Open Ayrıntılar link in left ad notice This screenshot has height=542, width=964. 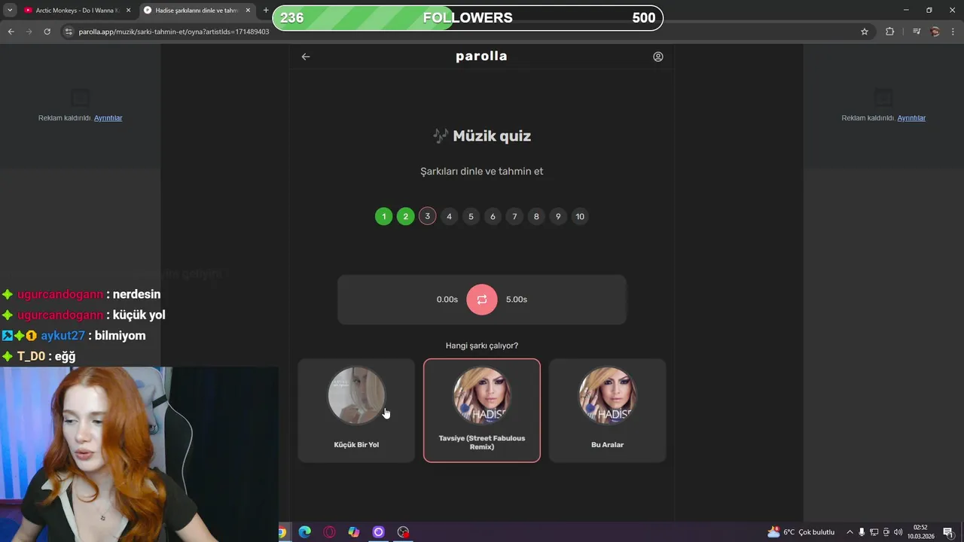pyautogui.click(x=108, y=118)
